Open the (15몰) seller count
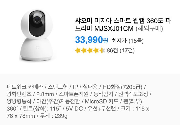The width and height of the screenshot is (180, 125). [x=136, y=41]
